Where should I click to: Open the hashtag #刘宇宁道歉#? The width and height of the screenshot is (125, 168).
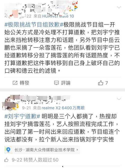(22, 116)
